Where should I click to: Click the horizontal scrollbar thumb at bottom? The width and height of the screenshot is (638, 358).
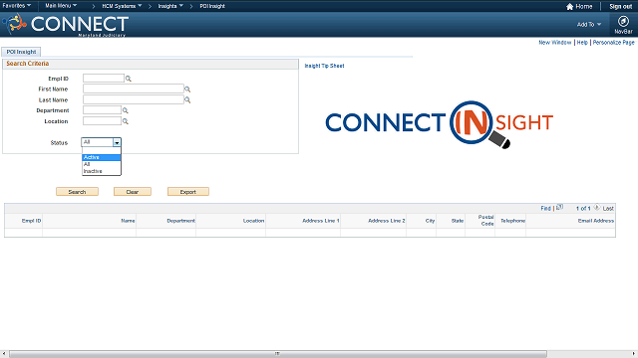pyautogui.click(x=278, y=354)
